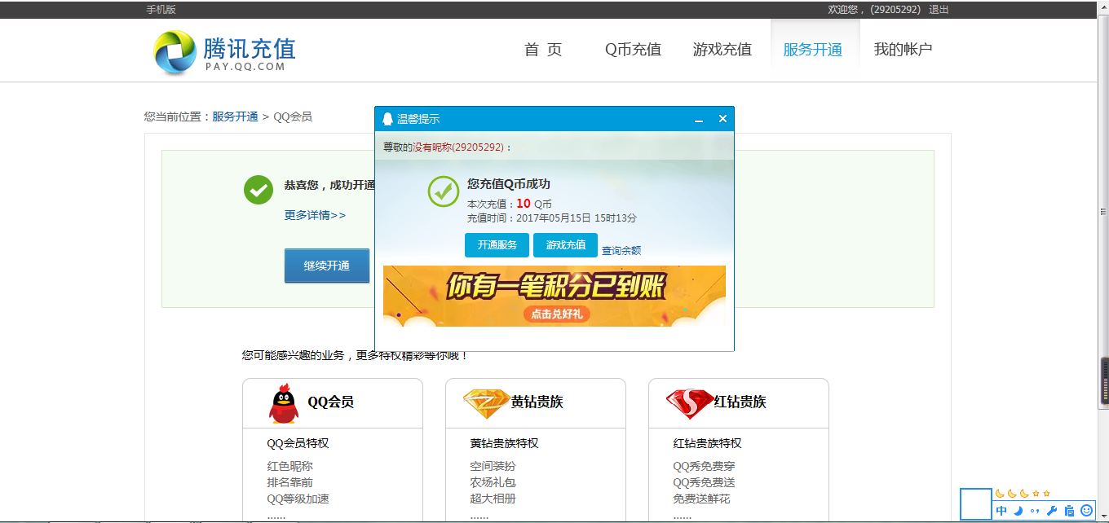Close the 温馨提示 dialog

pos(722,119)
